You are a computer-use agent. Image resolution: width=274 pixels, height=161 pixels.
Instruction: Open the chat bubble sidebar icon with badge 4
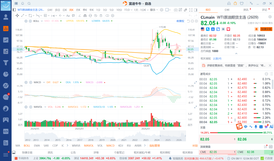pos(6,97)
